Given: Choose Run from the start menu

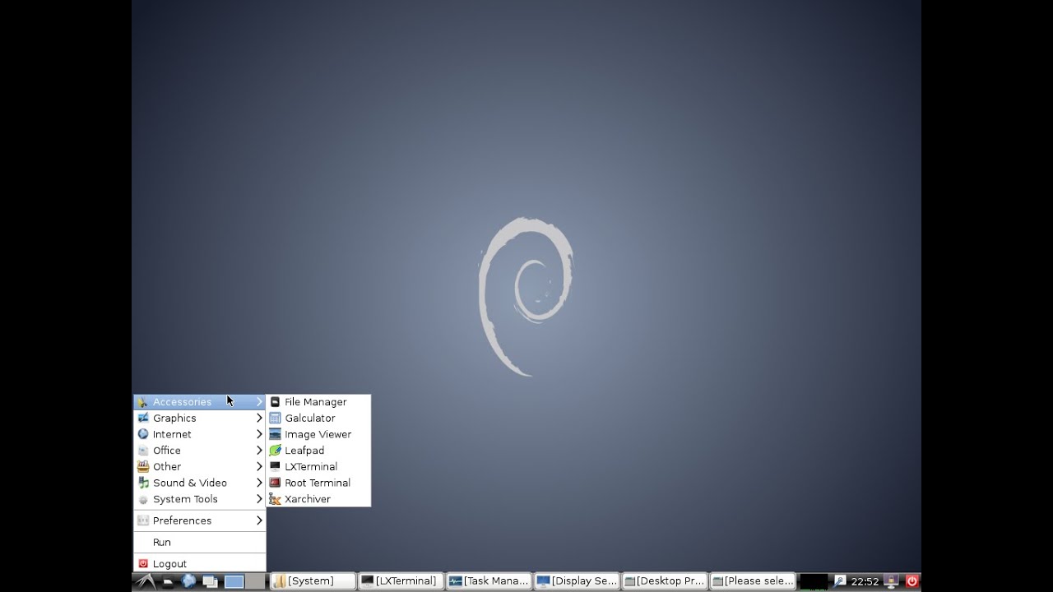Looking at the screenshot, I should [x=200, y=542].
